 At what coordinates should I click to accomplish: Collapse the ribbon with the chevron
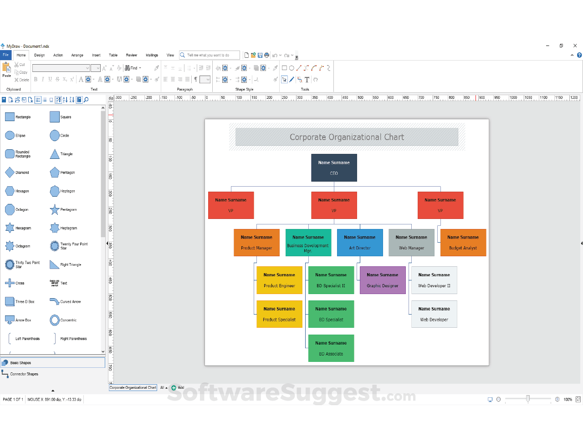(572, 55)
